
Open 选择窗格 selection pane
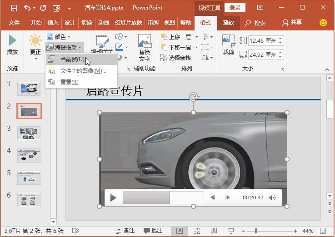[175, 58]
